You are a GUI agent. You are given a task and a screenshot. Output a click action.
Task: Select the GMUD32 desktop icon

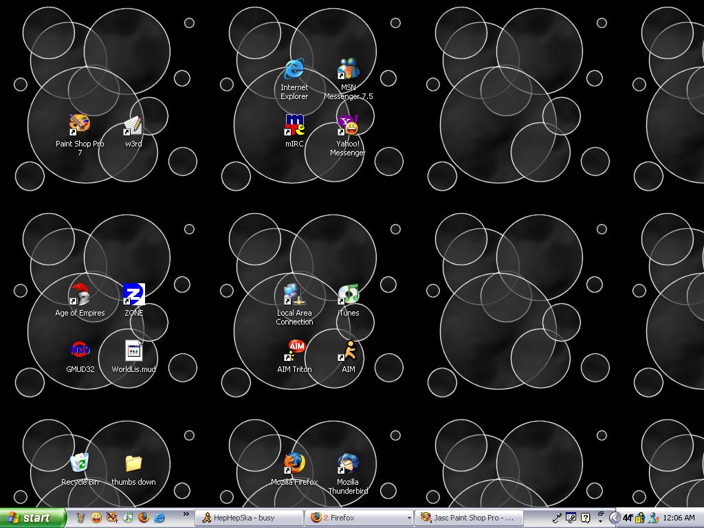(80, 356)
